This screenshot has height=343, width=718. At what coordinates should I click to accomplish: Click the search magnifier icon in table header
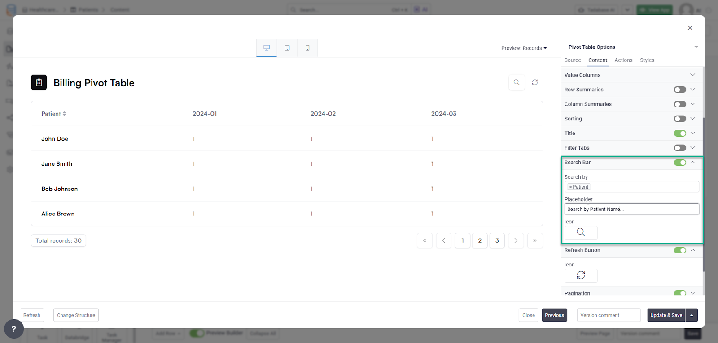click(x=517, y=82)
